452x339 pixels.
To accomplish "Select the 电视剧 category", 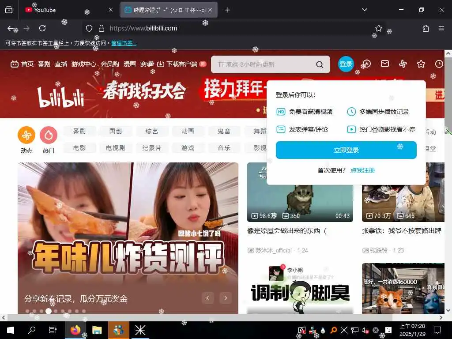I will [116, 148].
